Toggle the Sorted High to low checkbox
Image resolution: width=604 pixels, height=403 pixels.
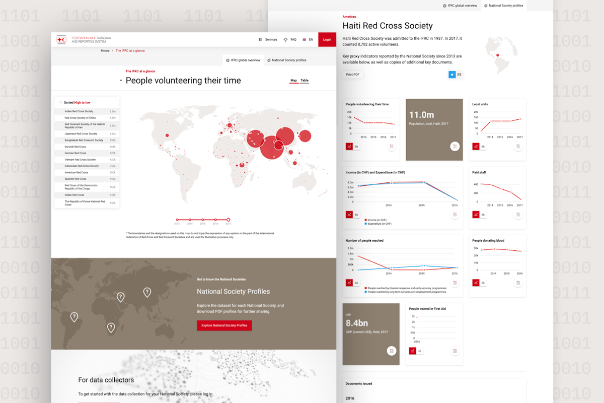[61, 102]
